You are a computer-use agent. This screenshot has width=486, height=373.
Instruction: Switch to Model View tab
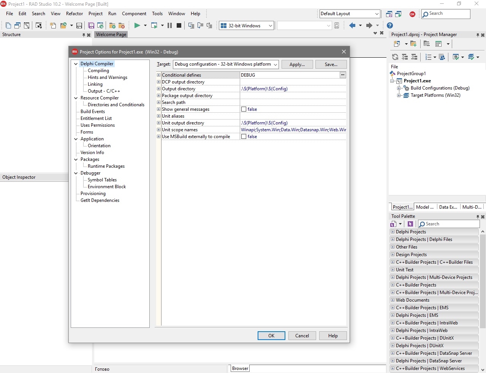(x=424, y=207)
